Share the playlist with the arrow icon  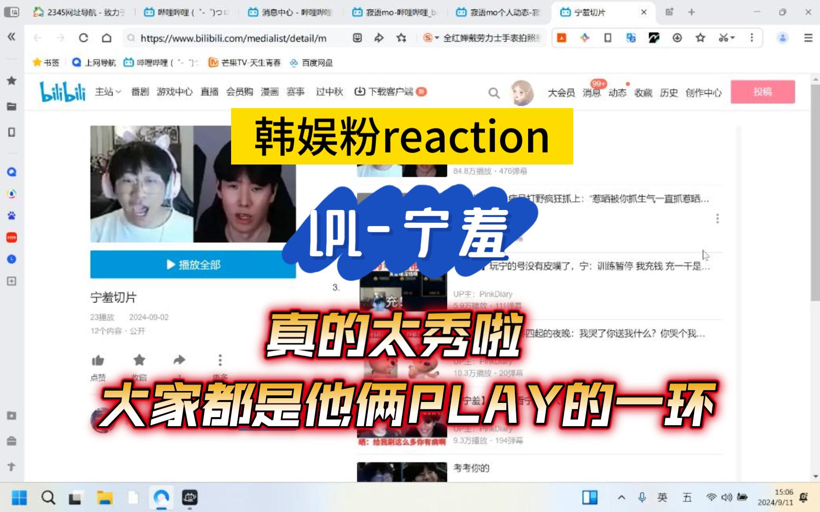tap(179, 360)
